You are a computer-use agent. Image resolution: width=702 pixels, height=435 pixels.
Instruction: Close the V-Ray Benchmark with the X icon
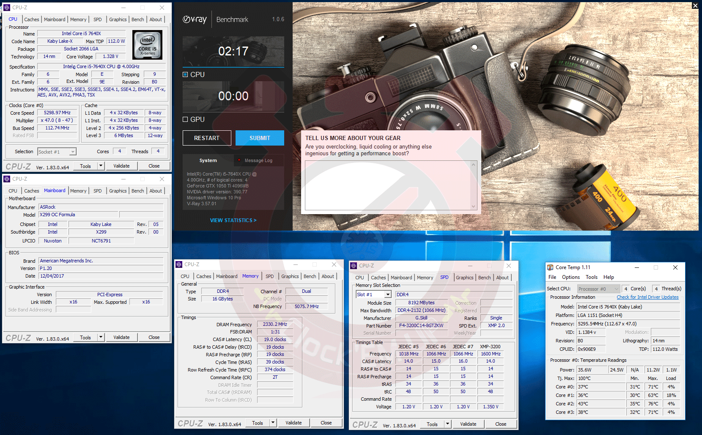pyautogui.click(x=695, y=6)
